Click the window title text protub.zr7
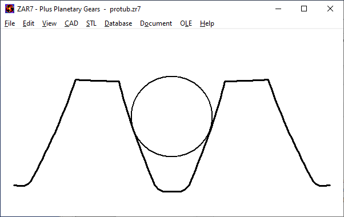Screen dimensions: 344x217 (125, 9)
